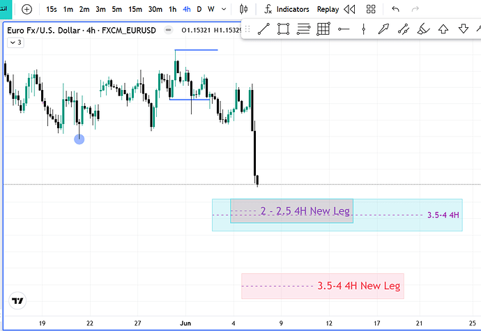Click the Euro Fx/U.S. Dollar symbol title
481x331 pixels.
(82, 31)
